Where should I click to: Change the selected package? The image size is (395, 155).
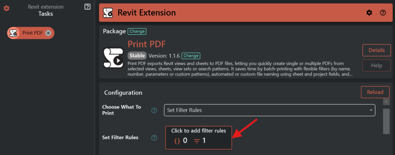click(136, 31)
